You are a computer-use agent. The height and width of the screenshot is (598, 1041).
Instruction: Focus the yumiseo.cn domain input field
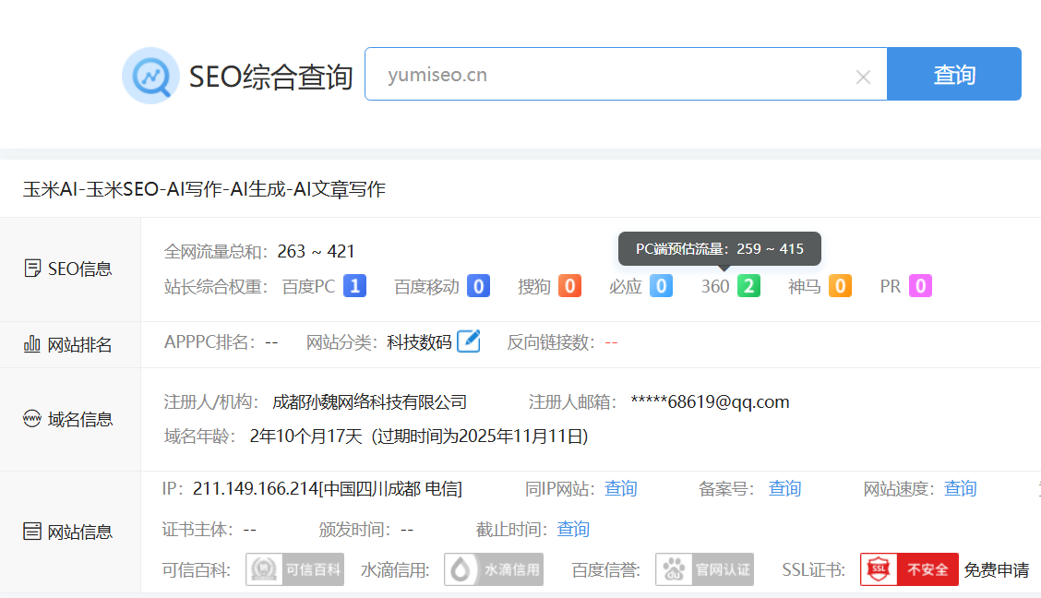click(x=609, y=75)
